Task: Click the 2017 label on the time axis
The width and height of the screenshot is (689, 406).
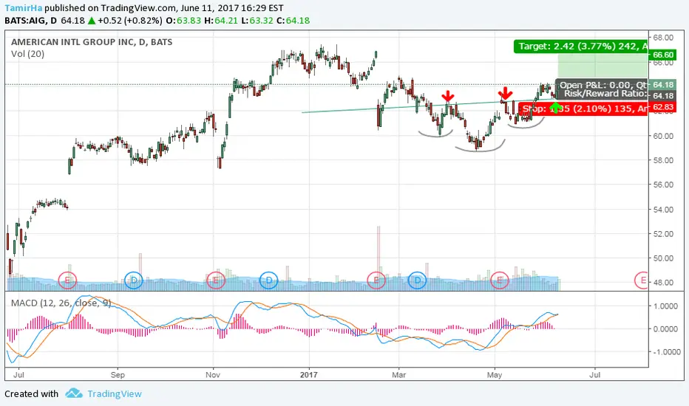Action: click(308, 375)
